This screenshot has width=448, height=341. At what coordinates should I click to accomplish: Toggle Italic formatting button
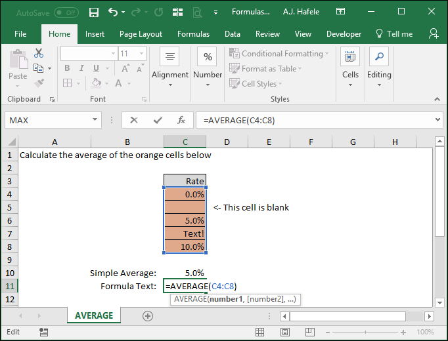(x=81, y=68)
